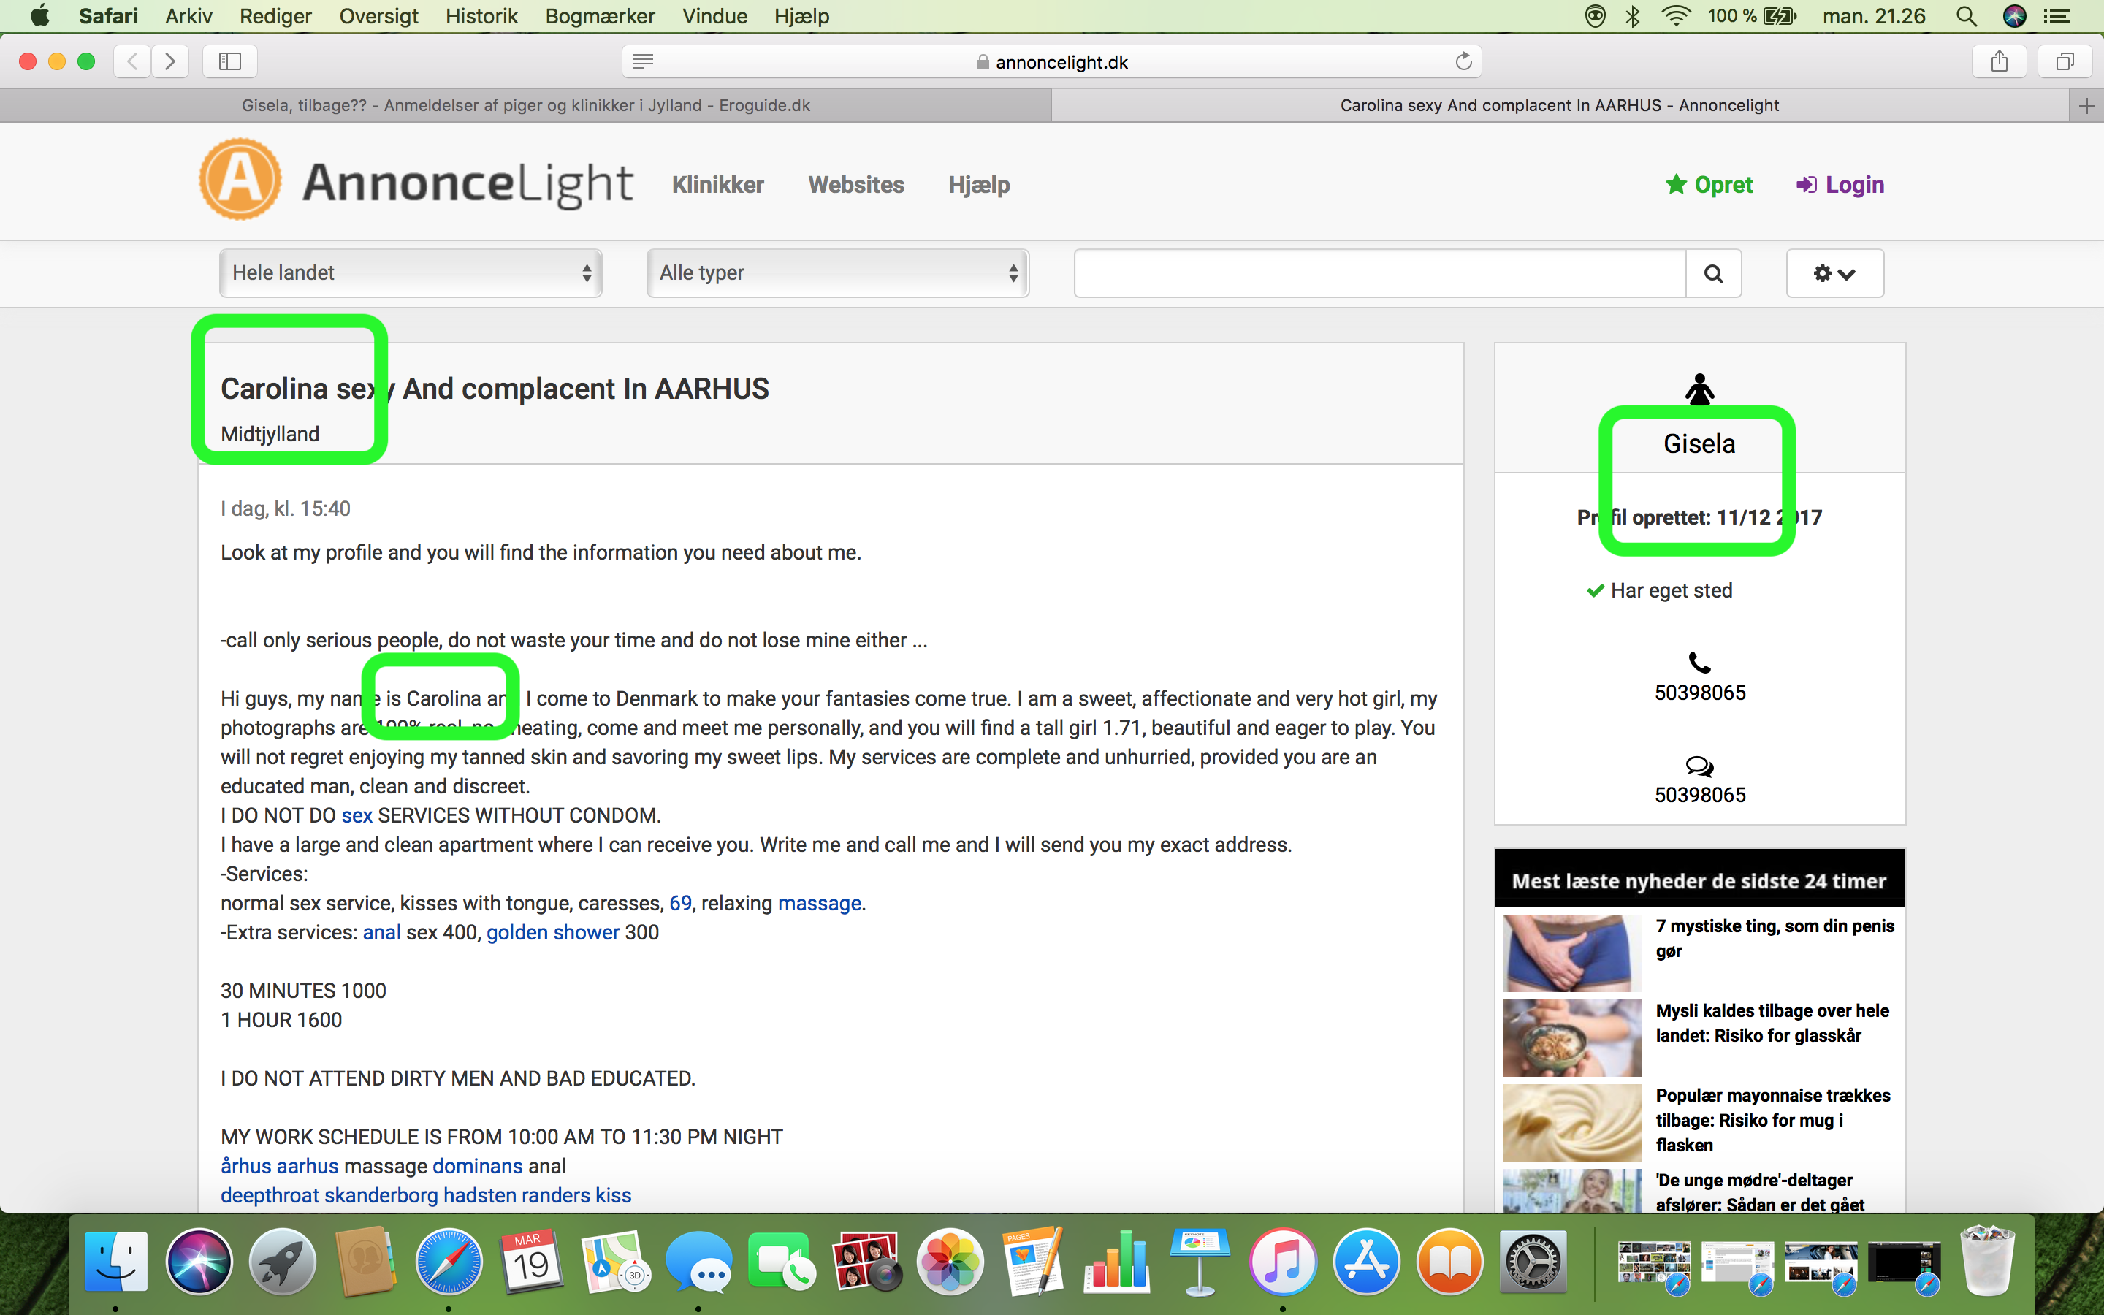Open Photos in the Dock

tap(950, 1261)
